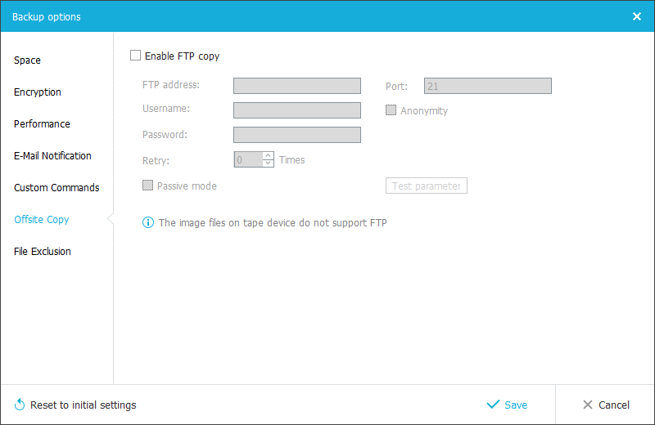Click the blue info icon about tape devices

click(x=148, y=222)
